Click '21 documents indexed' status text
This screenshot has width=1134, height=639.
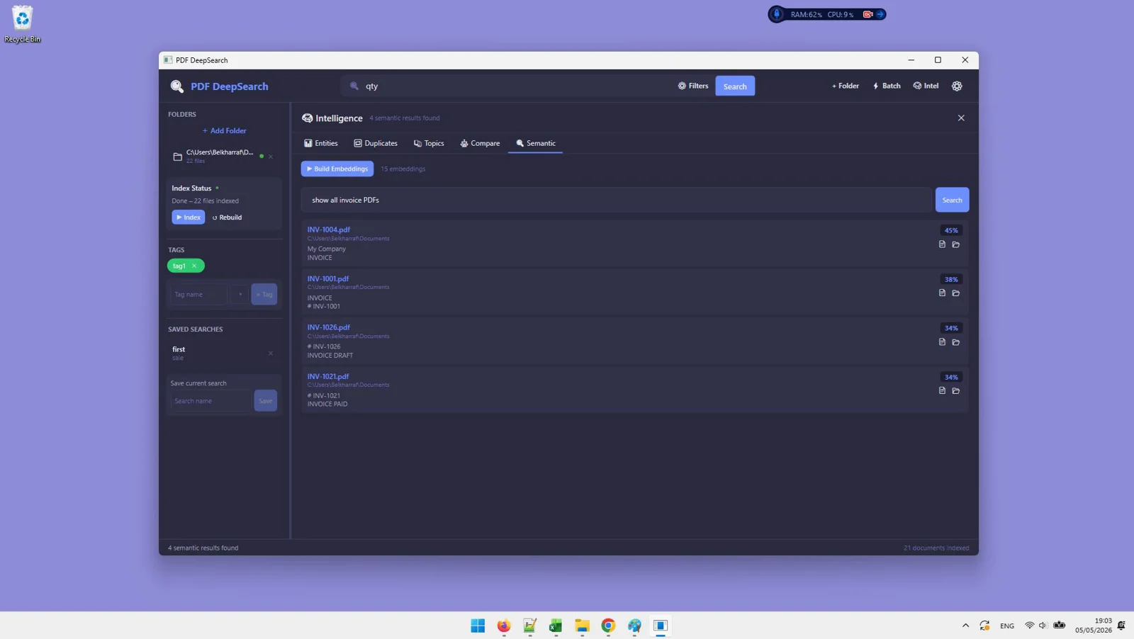click(x=936, y=548)
